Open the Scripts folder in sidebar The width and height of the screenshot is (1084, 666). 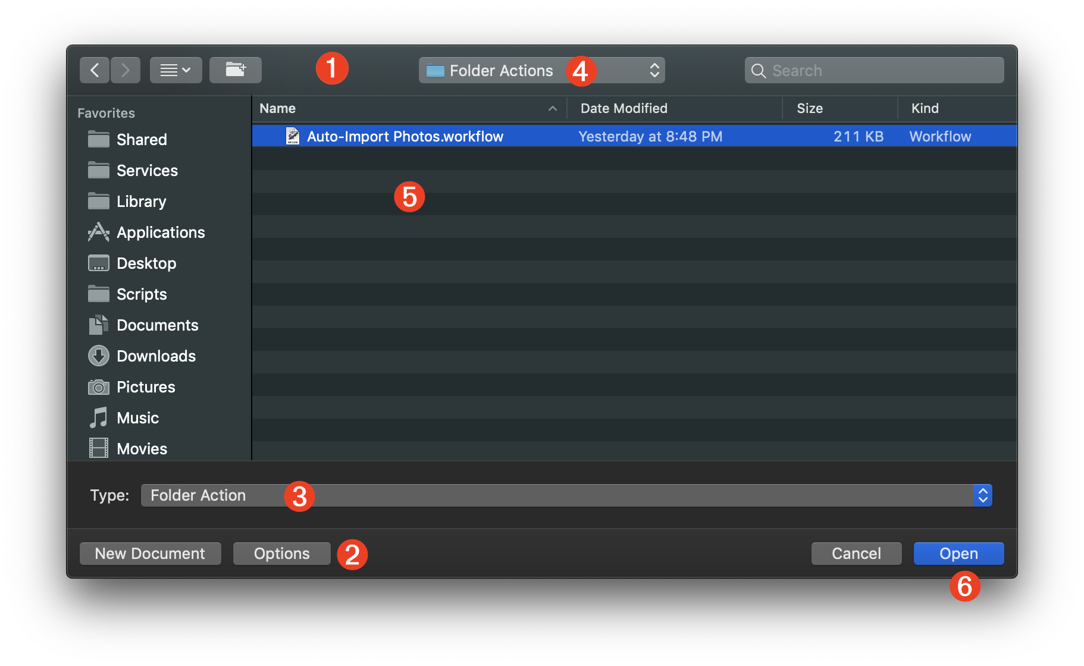click(x=142, y=294)
